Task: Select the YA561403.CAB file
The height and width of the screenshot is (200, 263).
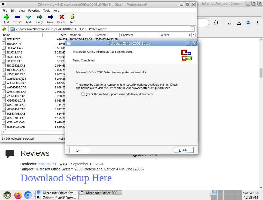Action: [x=16, y=105]
